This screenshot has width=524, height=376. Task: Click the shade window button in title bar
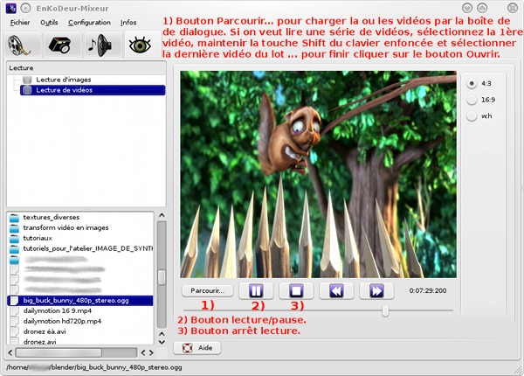467,8
